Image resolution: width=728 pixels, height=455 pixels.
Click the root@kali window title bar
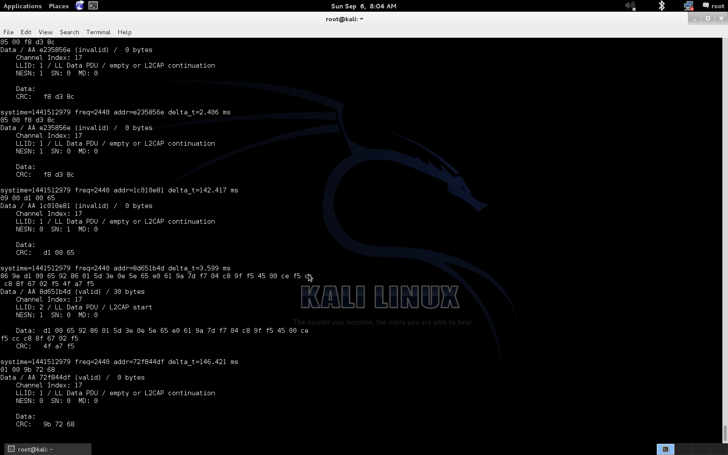344,19
